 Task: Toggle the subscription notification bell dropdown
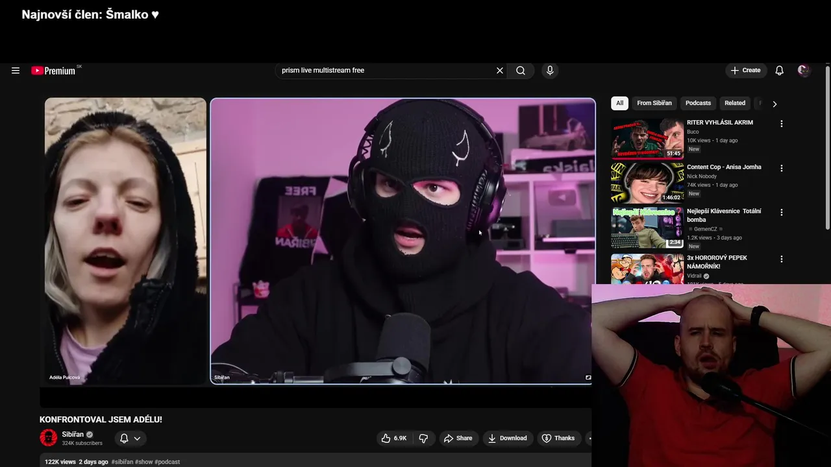tap(130, 438)
